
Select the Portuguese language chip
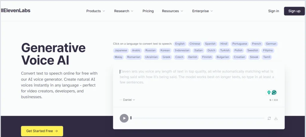[240, 44]
